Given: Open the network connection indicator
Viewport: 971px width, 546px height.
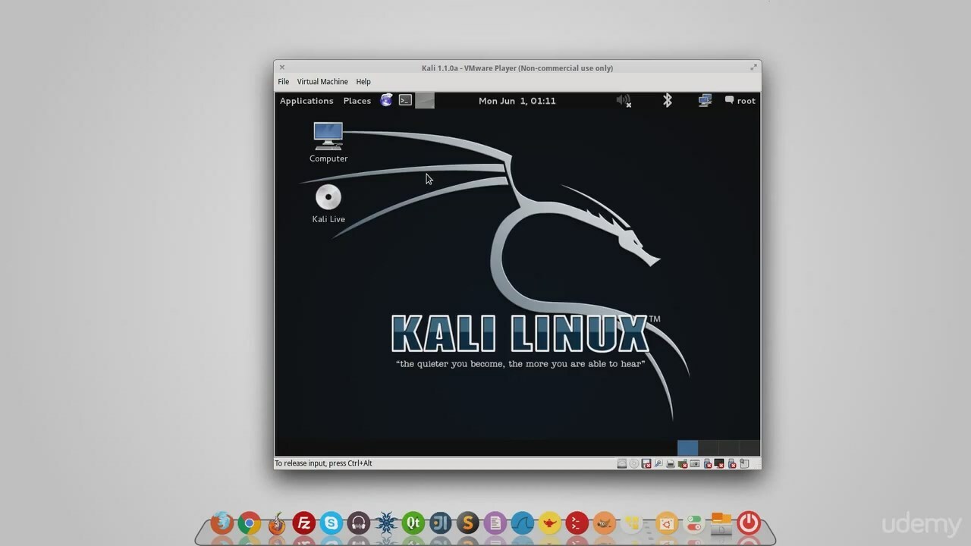Looking at the screenshot, I should coord(705,100).
